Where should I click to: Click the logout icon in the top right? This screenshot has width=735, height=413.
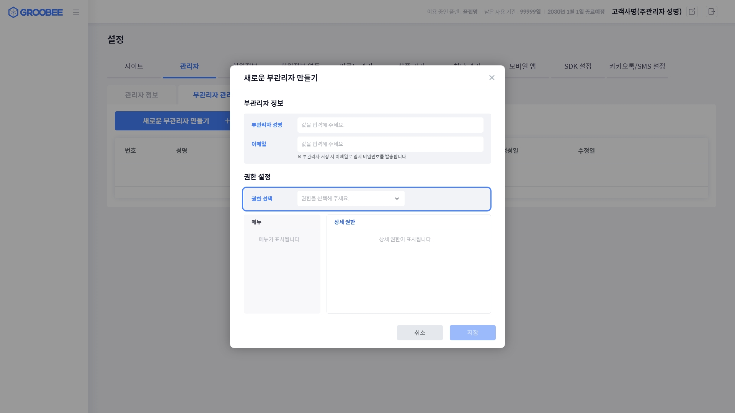(x=712, y=11)
